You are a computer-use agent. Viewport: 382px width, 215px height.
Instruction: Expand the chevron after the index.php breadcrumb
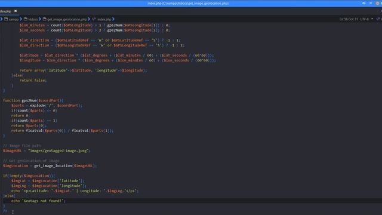point(113,19)
